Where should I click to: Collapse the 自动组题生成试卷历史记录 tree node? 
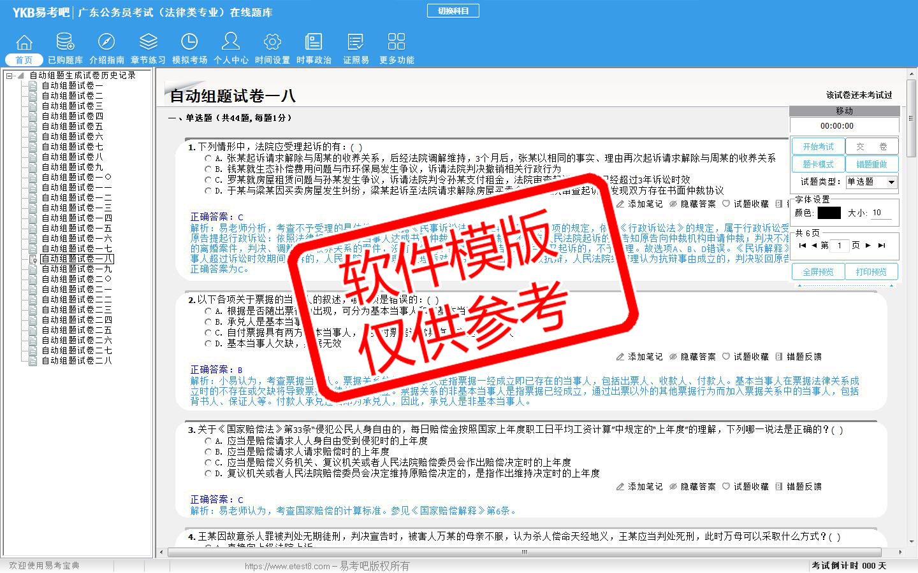point(10,76)
